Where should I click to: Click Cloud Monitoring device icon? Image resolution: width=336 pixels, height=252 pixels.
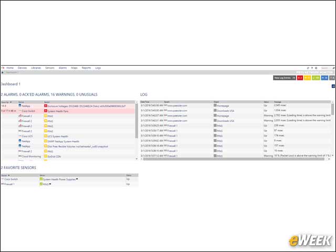point(20,156)
